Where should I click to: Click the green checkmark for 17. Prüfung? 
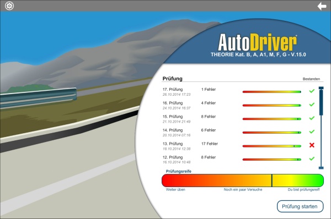click(x=312, y=91)
